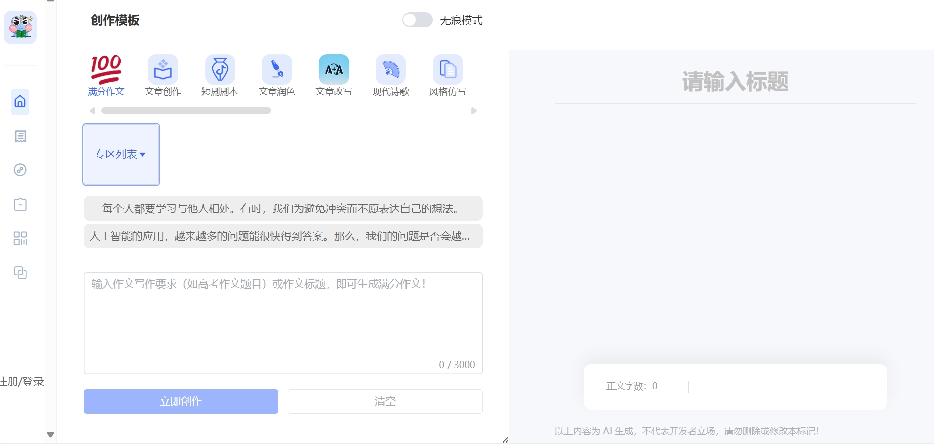Click the 清空 button
This screenshot has height=444, width=934.
click(x=385, y=401)
